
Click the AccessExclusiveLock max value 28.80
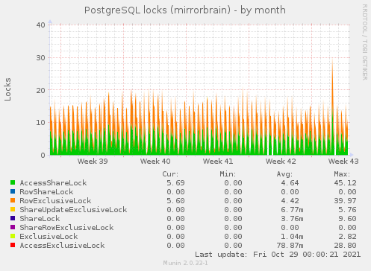point(346,246)
